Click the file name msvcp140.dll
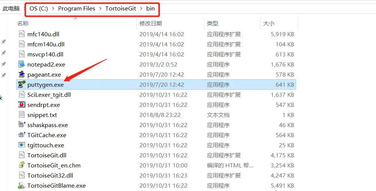This screenshot has height=191, width=376. pos(45,54)
